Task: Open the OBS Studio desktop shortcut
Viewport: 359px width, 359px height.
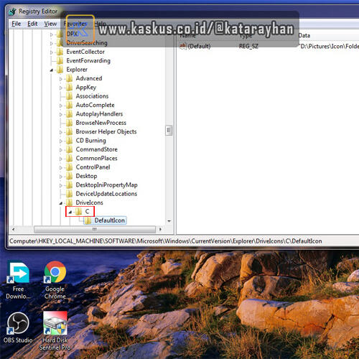Action: click(x=18, y=328)
